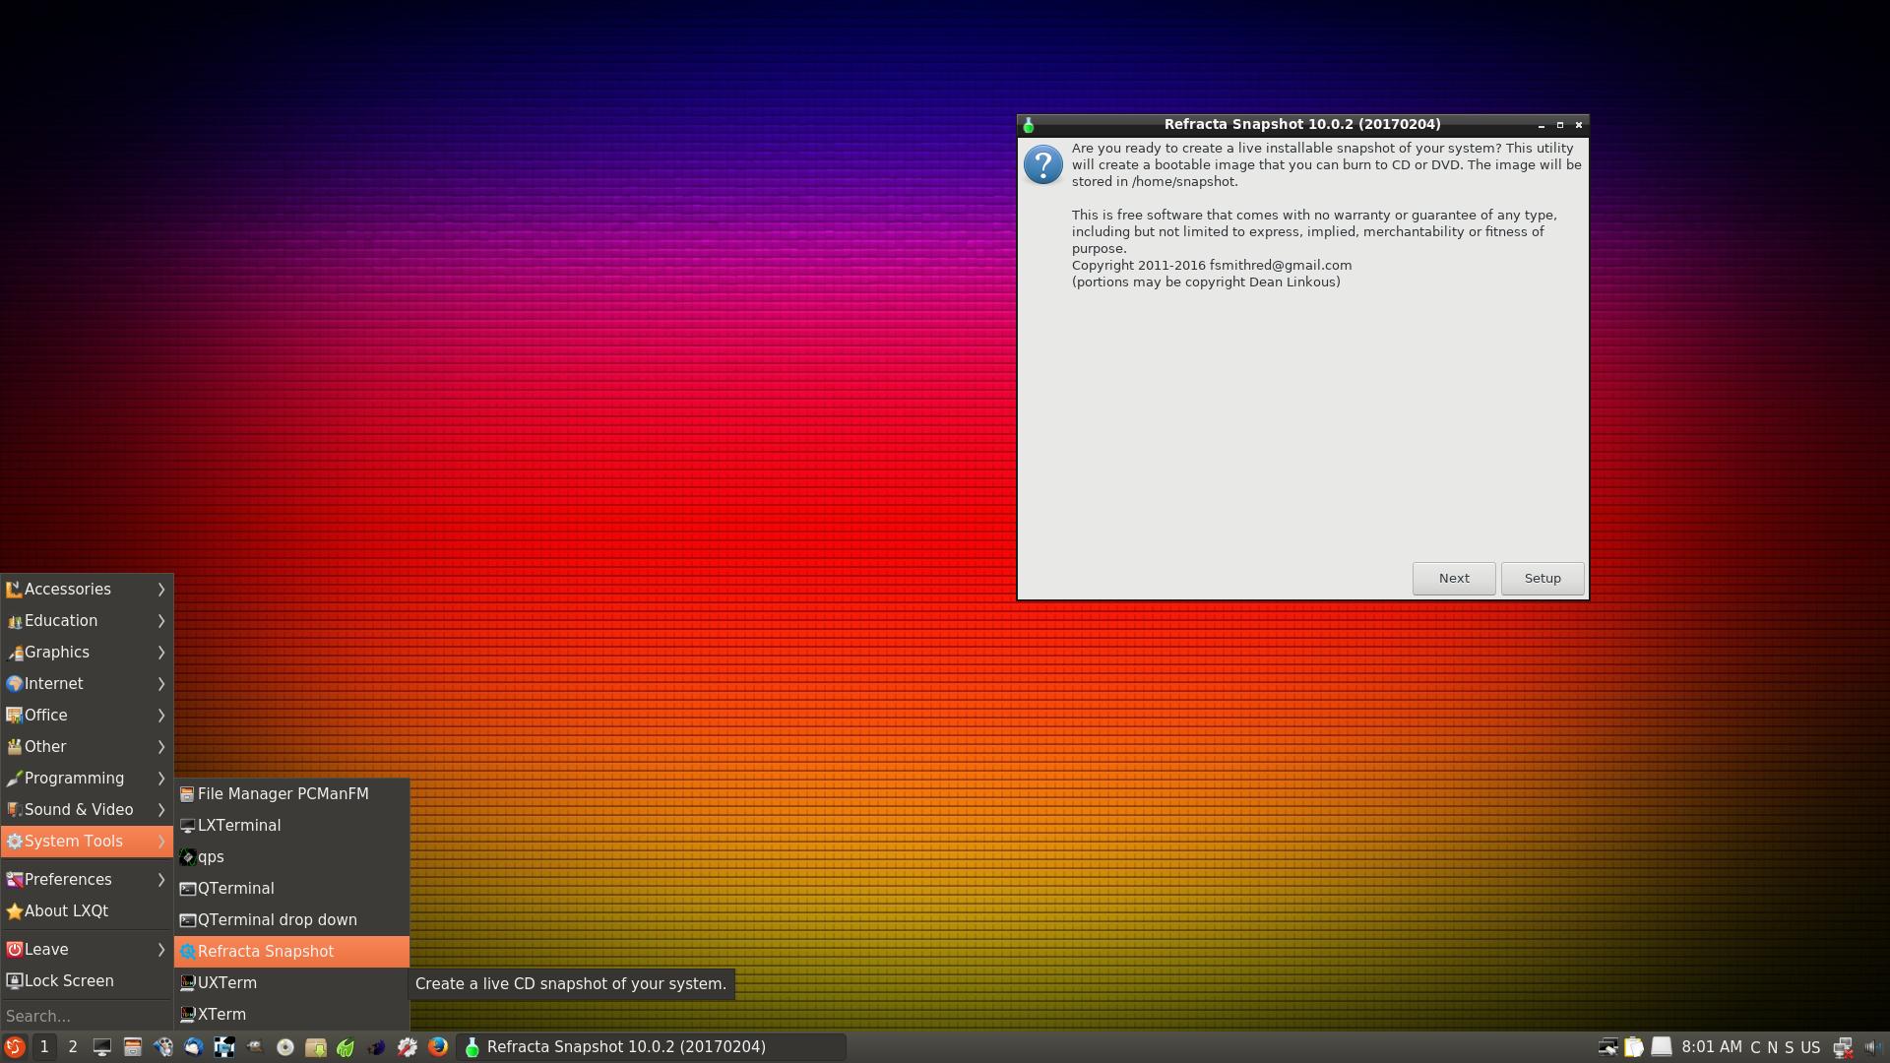The image size is (1890, 1063).
Task: Select Refracta Snapshot in the submenu
Action: (291, 952)
